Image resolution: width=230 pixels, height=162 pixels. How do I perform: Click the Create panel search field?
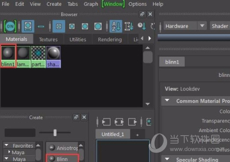coord(20,133)
